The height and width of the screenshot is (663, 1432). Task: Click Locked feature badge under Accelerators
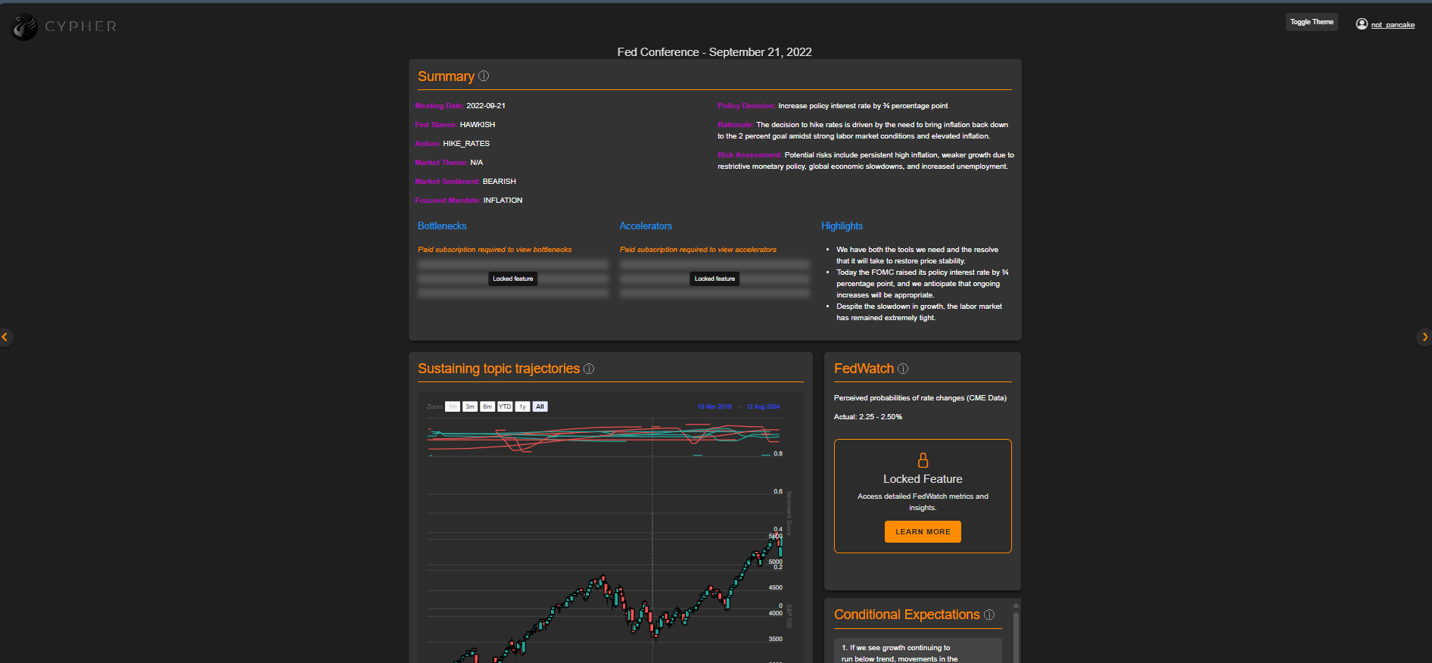click(714, 279)
